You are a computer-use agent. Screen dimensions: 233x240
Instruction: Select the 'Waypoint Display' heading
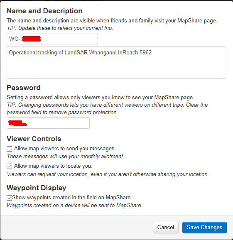click(37, 188)
